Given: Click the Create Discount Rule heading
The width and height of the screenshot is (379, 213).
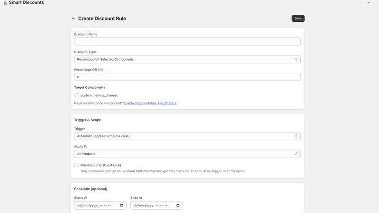Looking at the screenshot, I should pyautogui.click(x=102, y=18).
